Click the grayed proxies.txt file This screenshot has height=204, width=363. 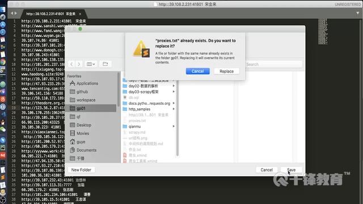pos(137,121)
